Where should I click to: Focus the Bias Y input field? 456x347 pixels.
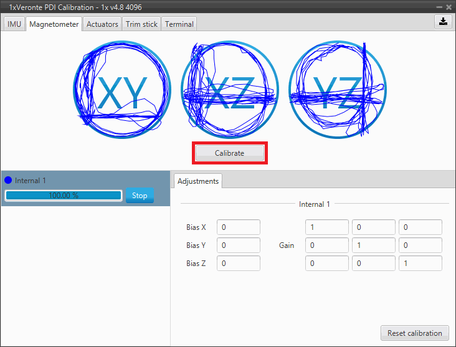pyautogui.click(x=238, y=245)
